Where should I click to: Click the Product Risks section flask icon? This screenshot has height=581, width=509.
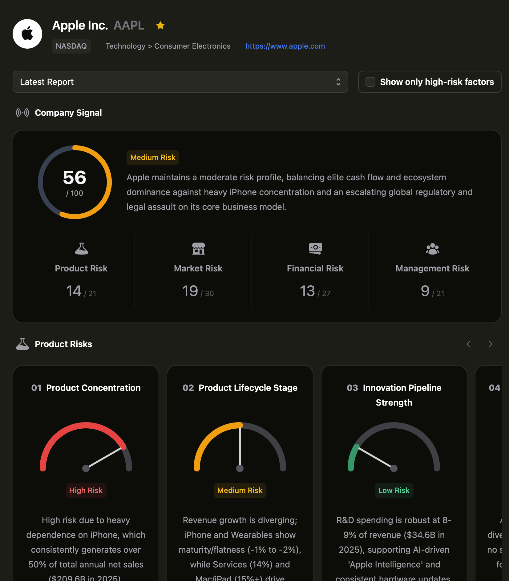click(22, 344)
